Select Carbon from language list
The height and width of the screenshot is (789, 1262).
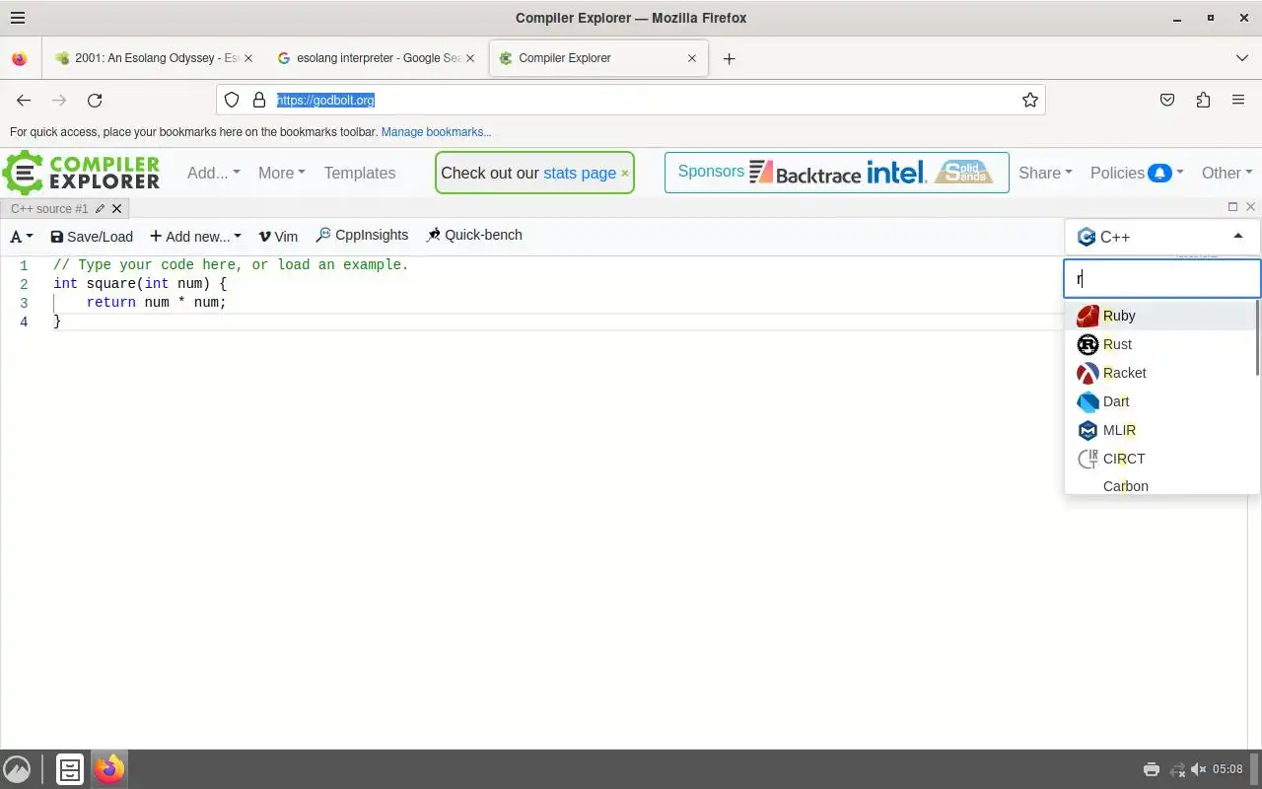(1159, 484)
